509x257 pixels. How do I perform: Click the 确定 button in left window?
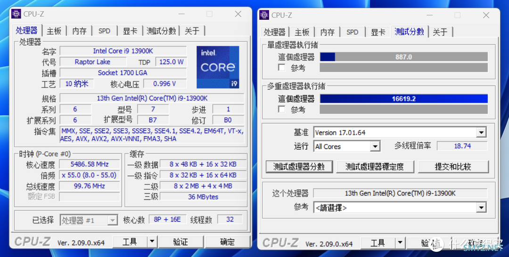[227, 242]
